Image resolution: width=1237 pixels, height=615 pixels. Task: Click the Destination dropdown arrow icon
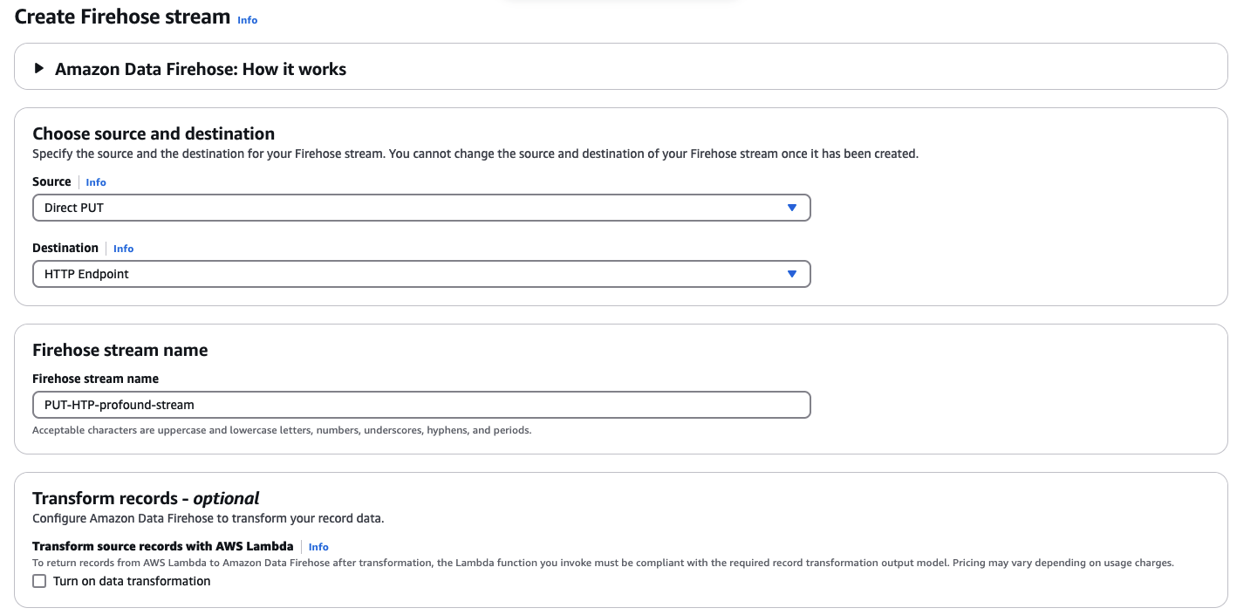click(792, 274)
